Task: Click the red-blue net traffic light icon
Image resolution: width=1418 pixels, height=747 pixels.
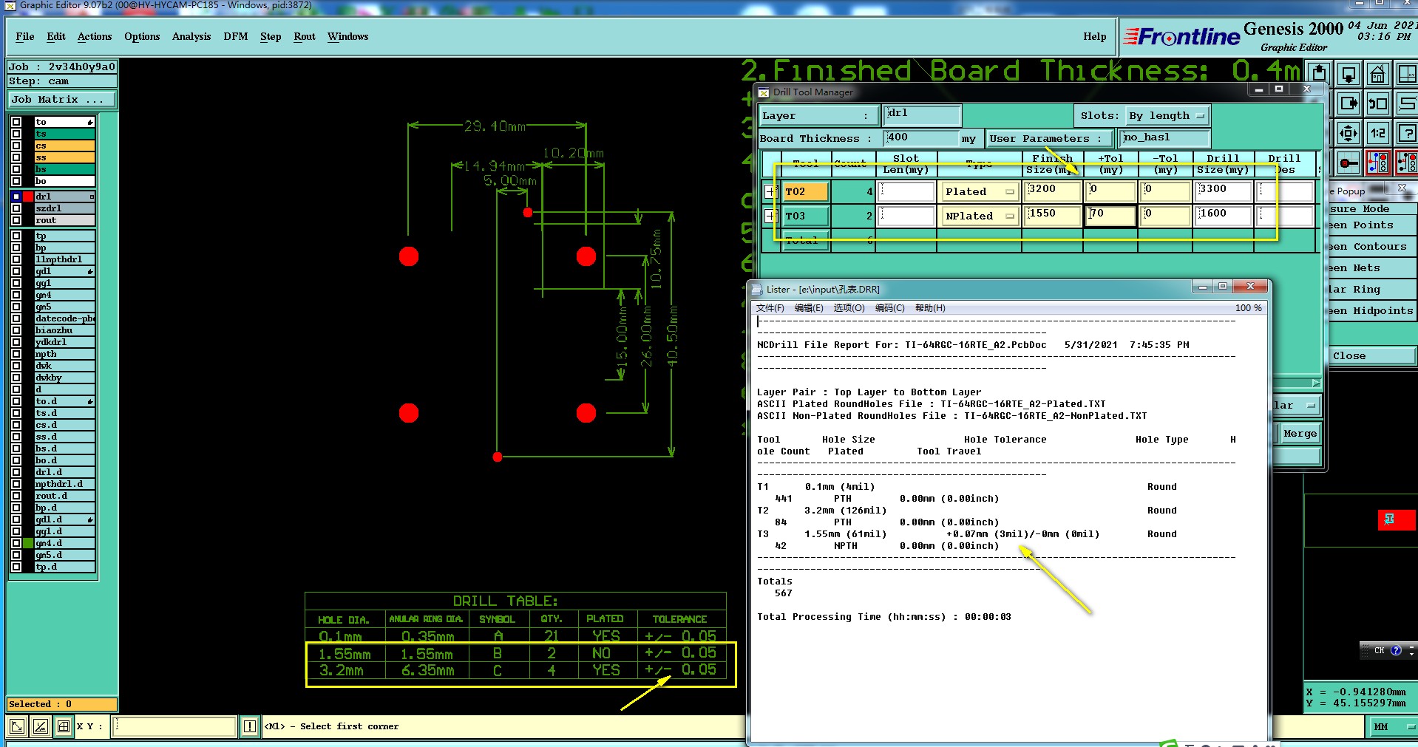Action: pyautogui.click(x=1378, y=163)
